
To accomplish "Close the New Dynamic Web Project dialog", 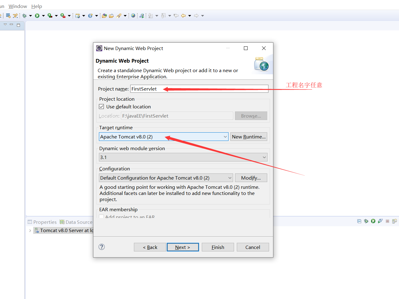I will click(264, 48).
